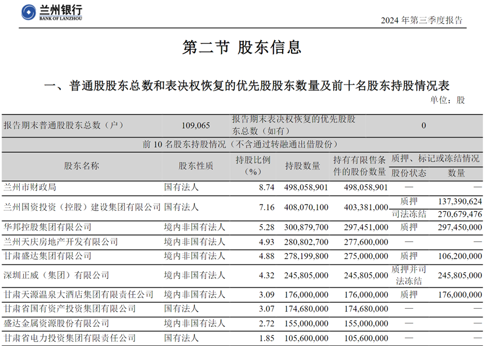Click the column header 持股比例（%）

[253, 166]
